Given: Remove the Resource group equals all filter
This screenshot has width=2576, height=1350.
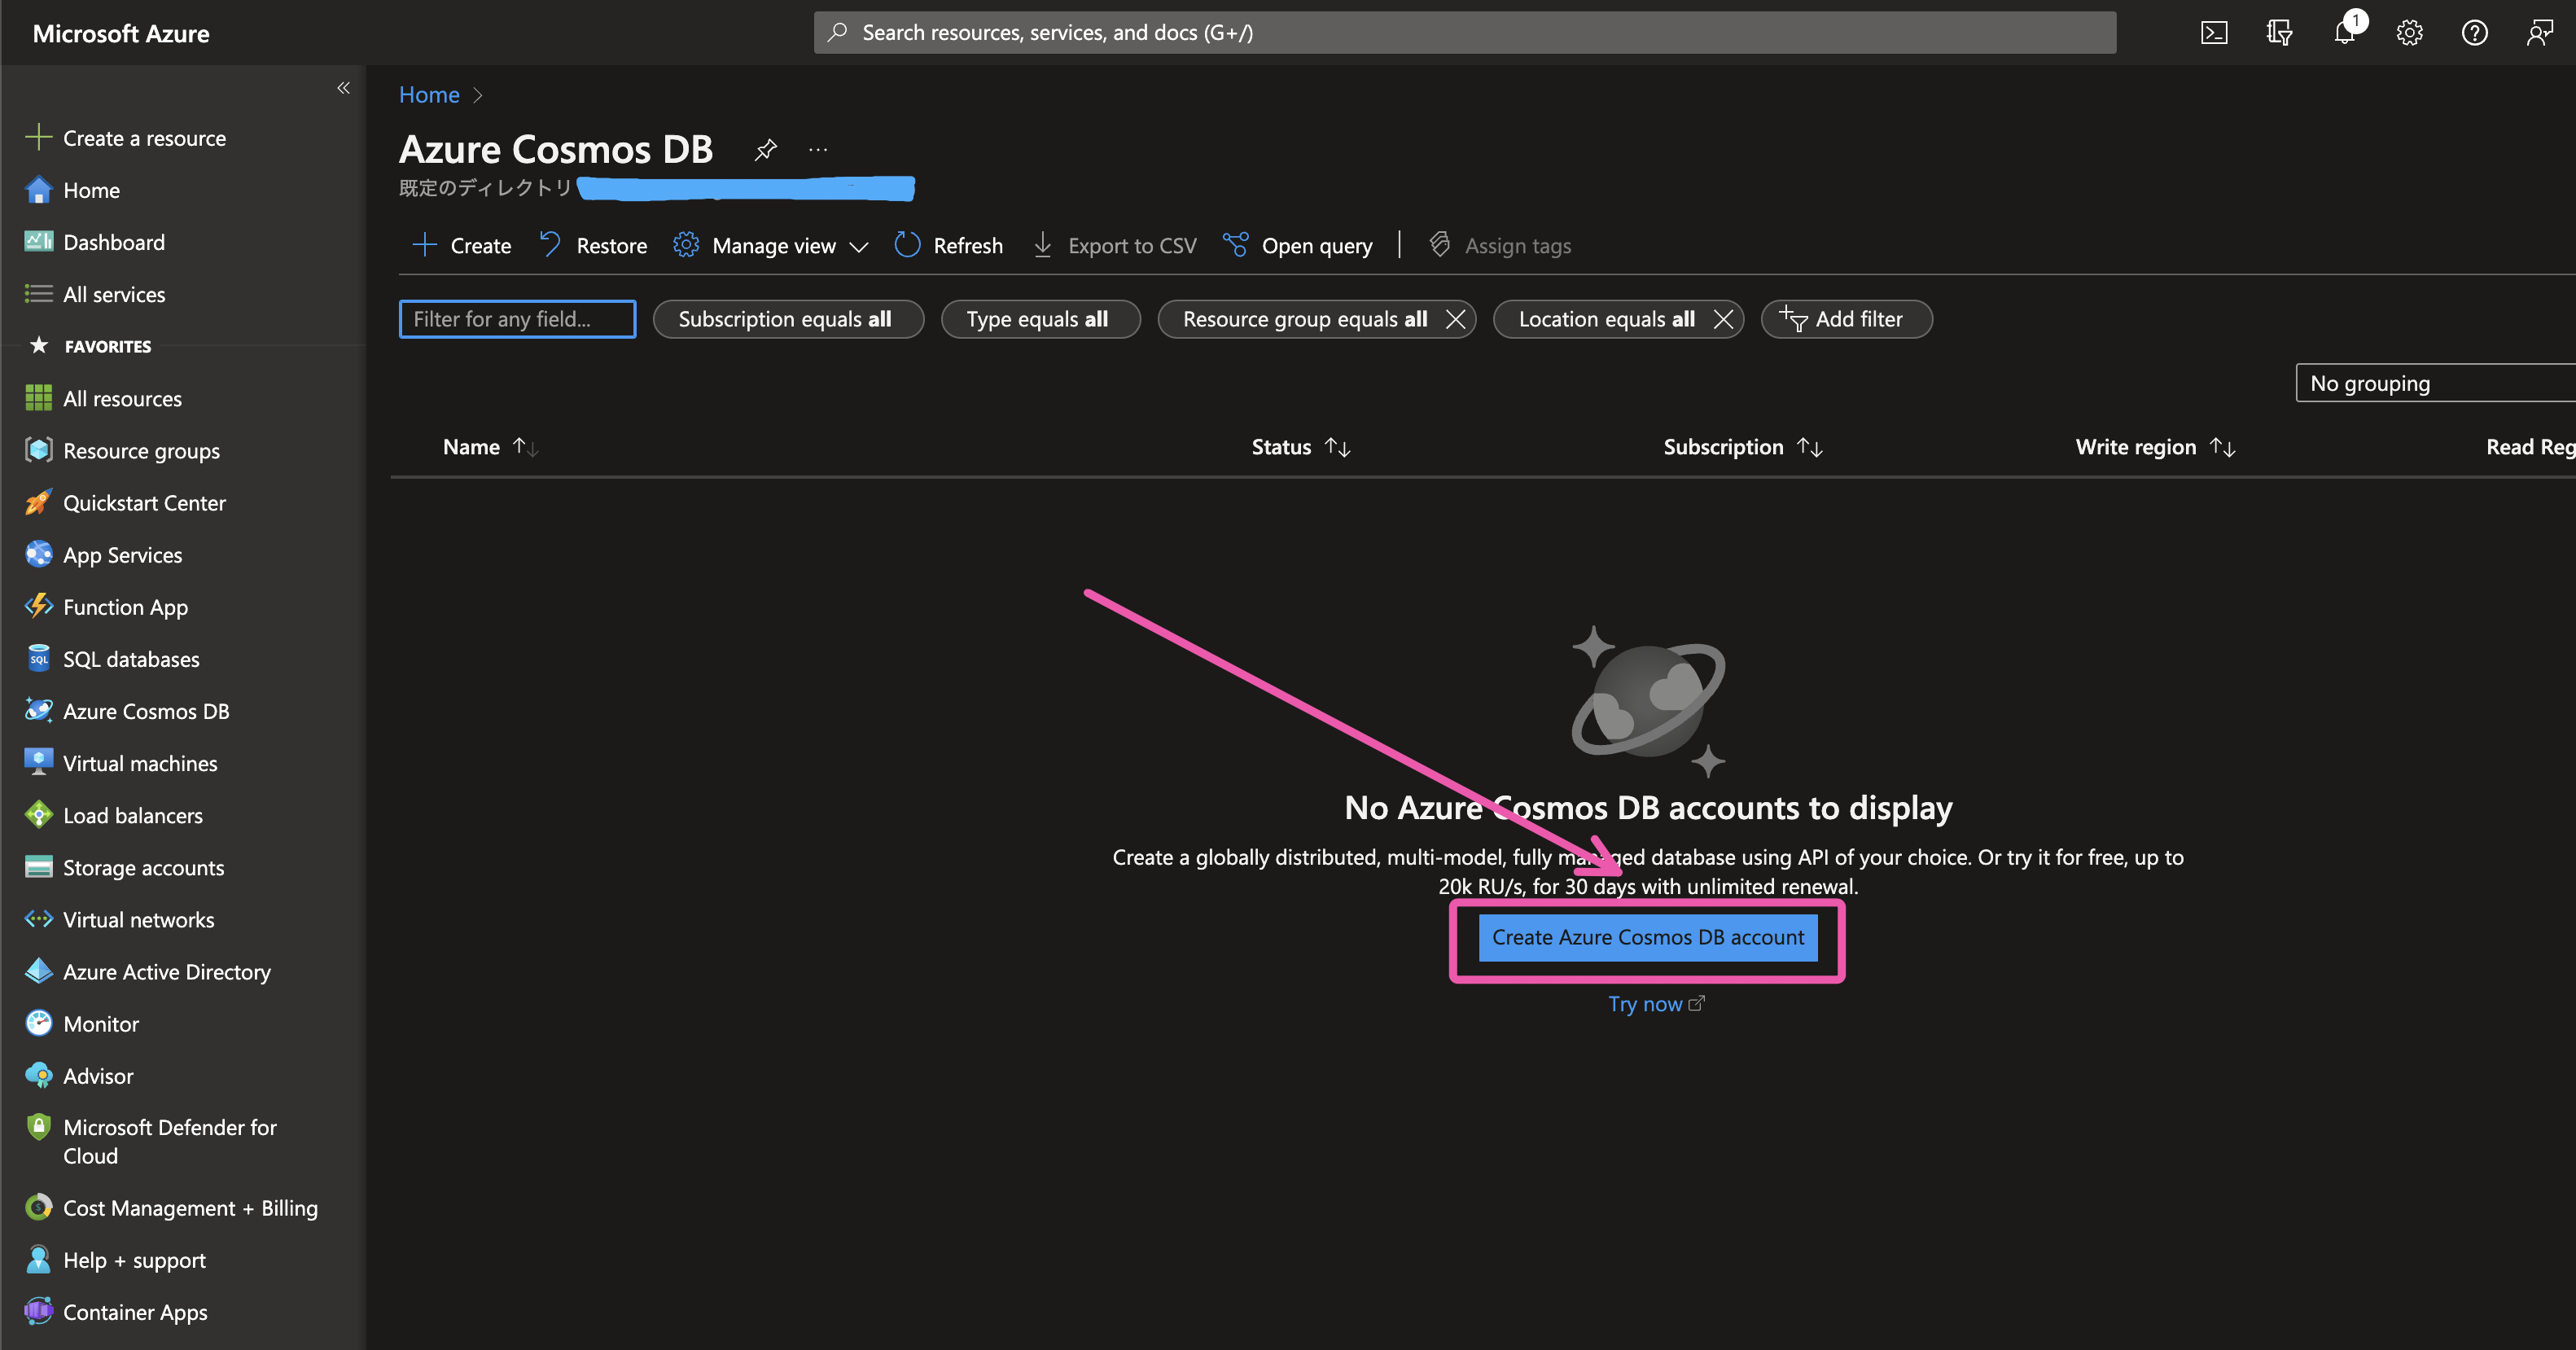Looking at the screenshot, I should coord(1455,319).
